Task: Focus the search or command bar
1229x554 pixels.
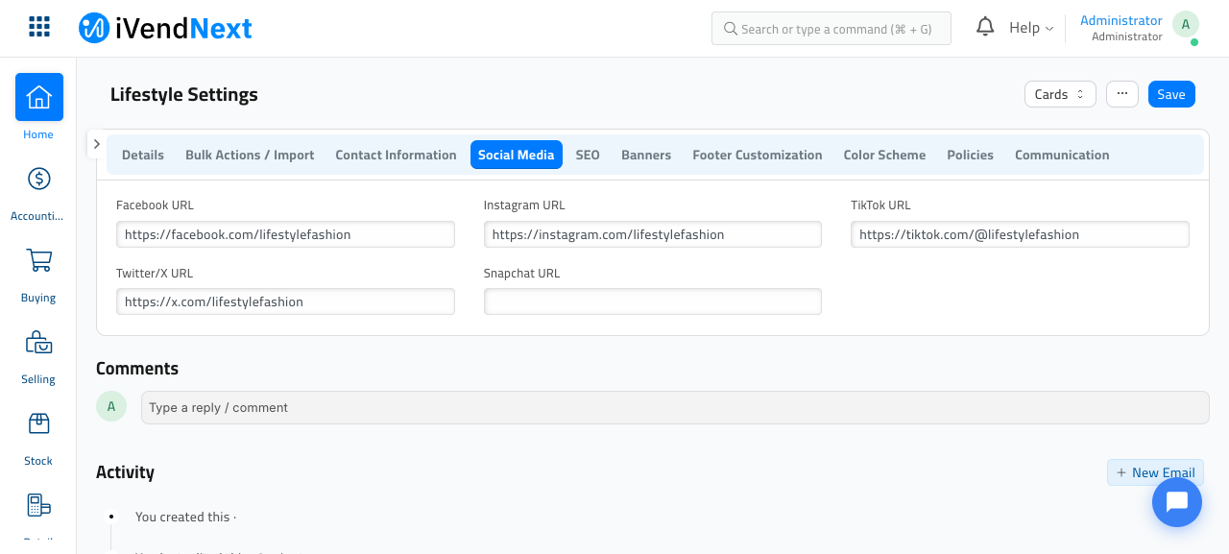Action: coord(831,29)
